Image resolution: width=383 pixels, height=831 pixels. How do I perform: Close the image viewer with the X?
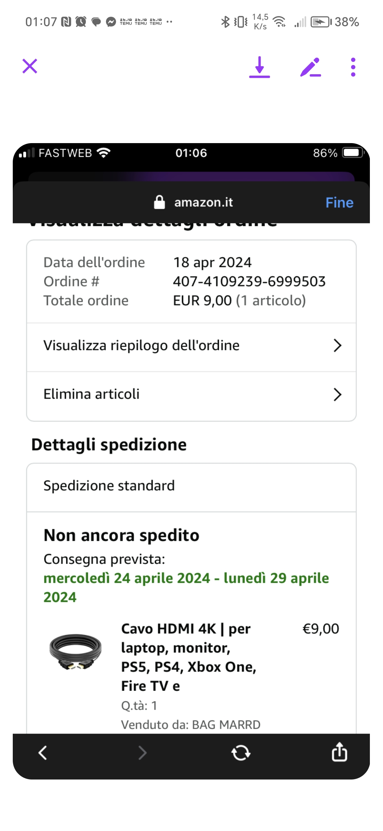click(30, 66)
